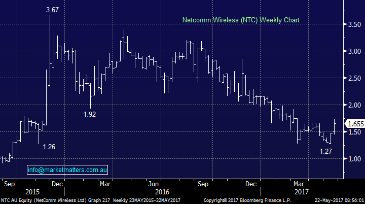Viewport: 365px width, 204px height.
Task: Click the 2016 year label
Action: click(x=162, y=192)
